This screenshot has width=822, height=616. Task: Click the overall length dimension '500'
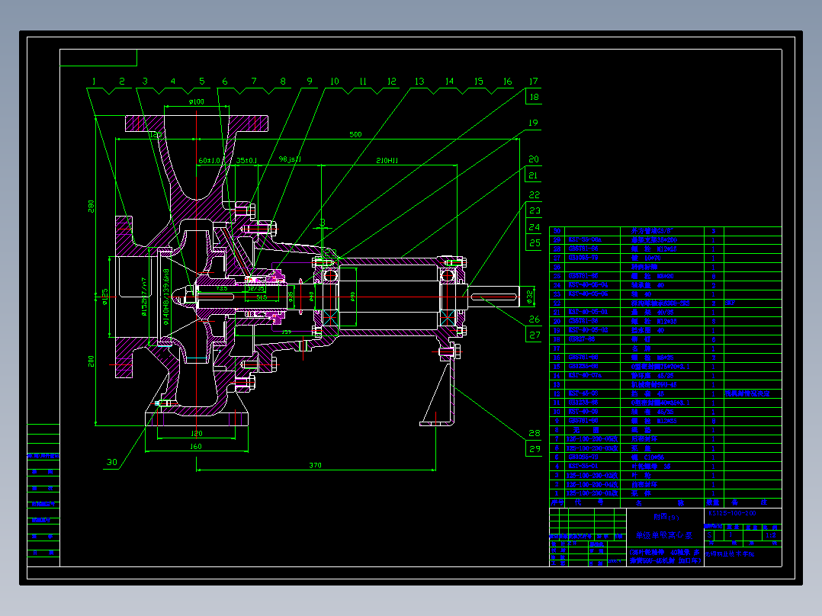[x=355, y=134]
